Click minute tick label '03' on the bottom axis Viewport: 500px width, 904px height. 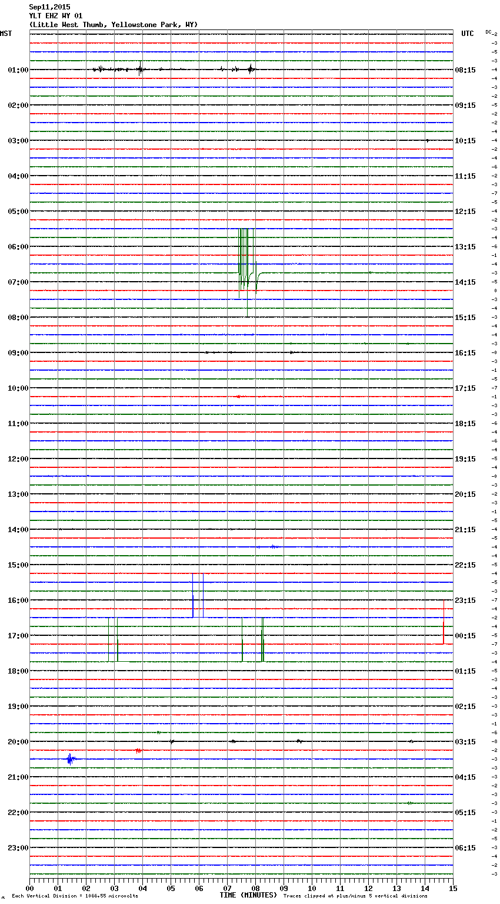pos(114,888)
